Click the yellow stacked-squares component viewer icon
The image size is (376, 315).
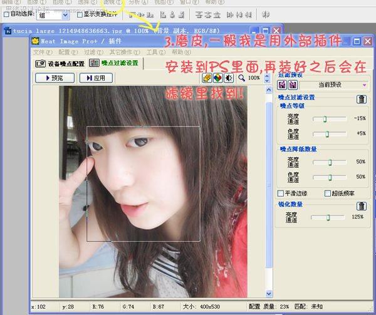point(207,78)
